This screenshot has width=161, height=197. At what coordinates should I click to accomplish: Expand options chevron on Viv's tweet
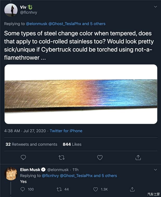click(x=155, y=6)
